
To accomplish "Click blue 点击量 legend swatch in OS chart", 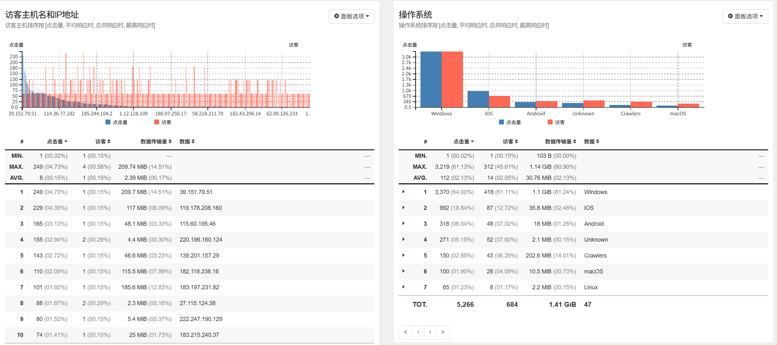I will [502, 122].
